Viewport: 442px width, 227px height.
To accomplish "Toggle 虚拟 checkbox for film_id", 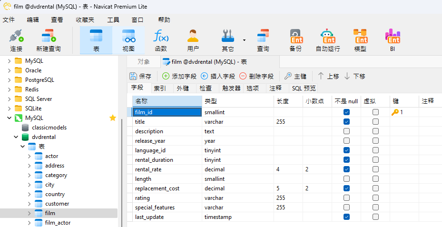I will (x=375, y=112).
